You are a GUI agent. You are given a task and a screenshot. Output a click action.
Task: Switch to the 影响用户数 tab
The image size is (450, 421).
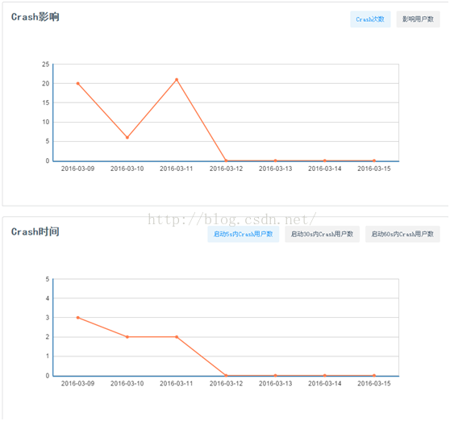pyautogui.click(x=418, y=19)
